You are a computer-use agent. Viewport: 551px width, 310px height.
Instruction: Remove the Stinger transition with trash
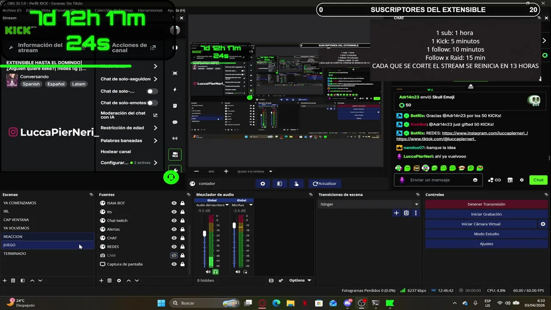click(406, 213)
